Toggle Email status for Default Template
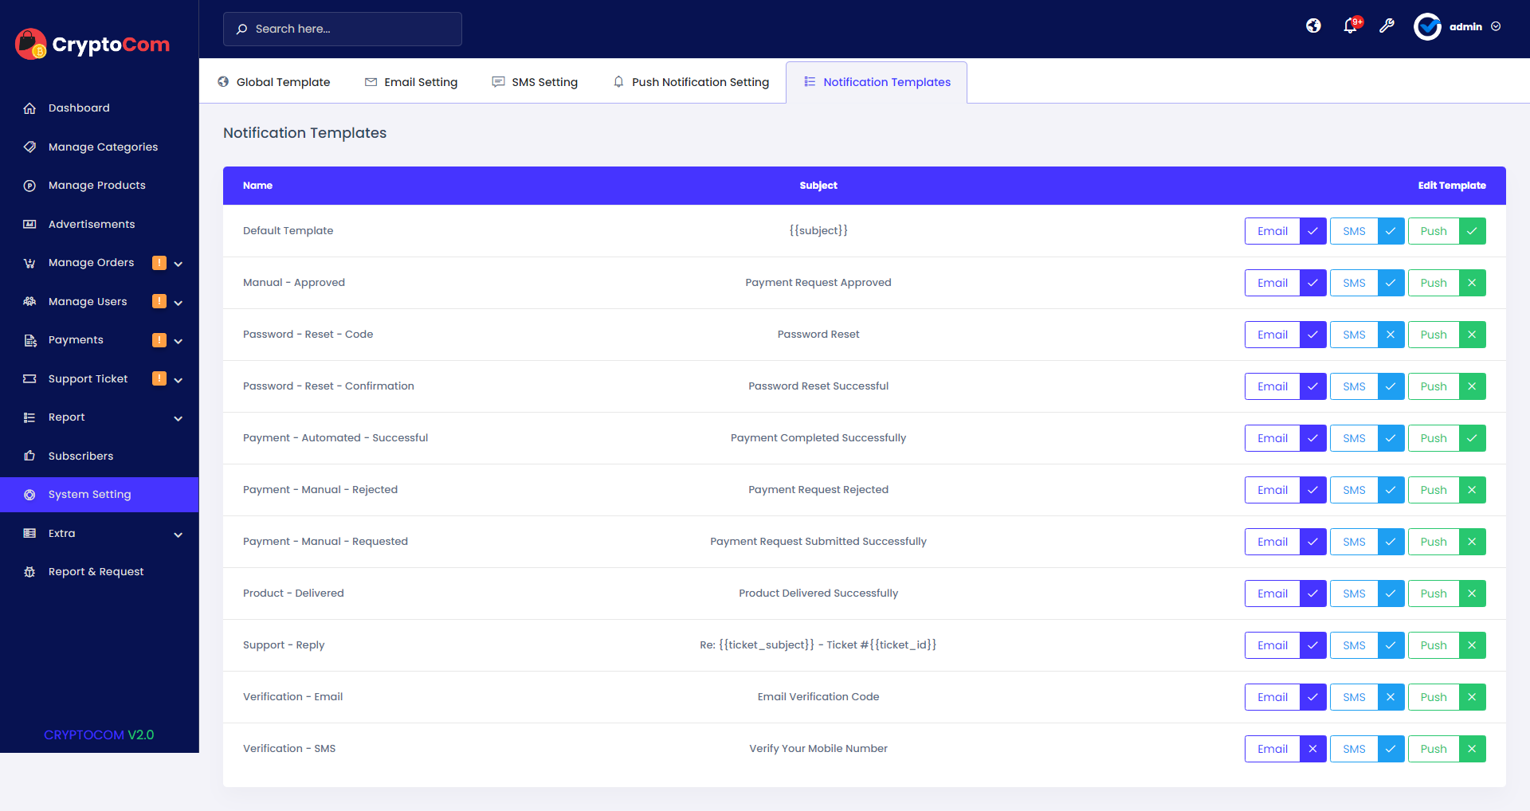Screen dimensions: 1530x811 (x=1312, y=231)
